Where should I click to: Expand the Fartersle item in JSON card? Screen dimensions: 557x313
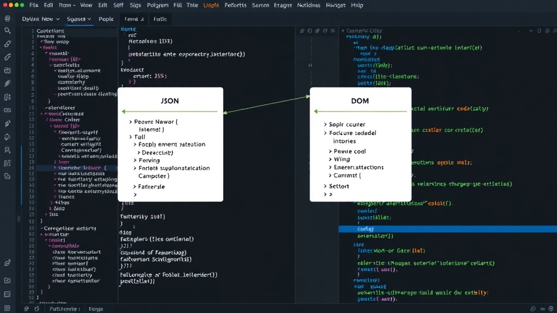[x=135, y=187]
